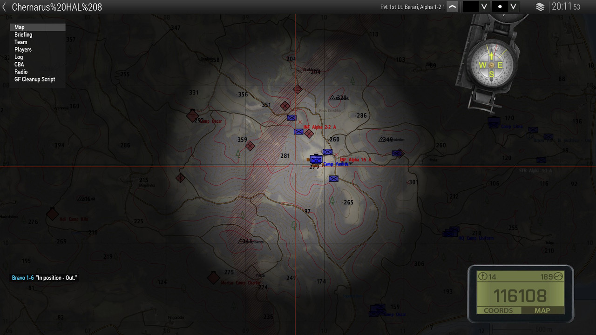Select blue infantry marker left of INF Alpha 2-2
Viewport: 596px width, 335px height.
[x=298, y=132]
